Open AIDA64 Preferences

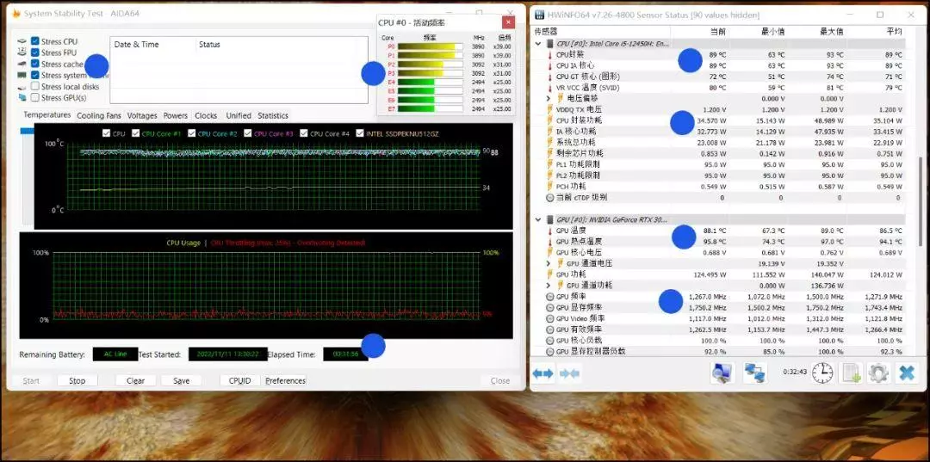(285, 381)
